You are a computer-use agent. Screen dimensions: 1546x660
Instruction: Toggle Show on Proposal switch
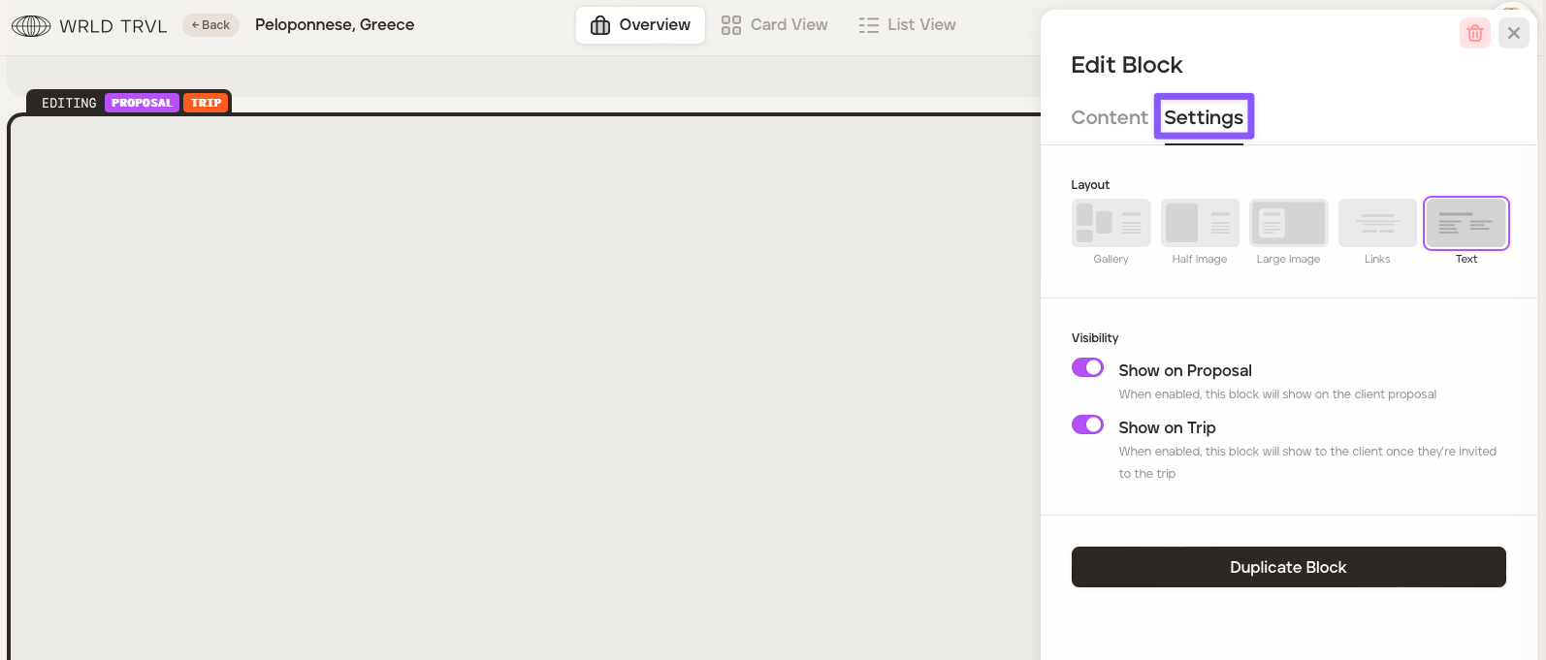1087,368
